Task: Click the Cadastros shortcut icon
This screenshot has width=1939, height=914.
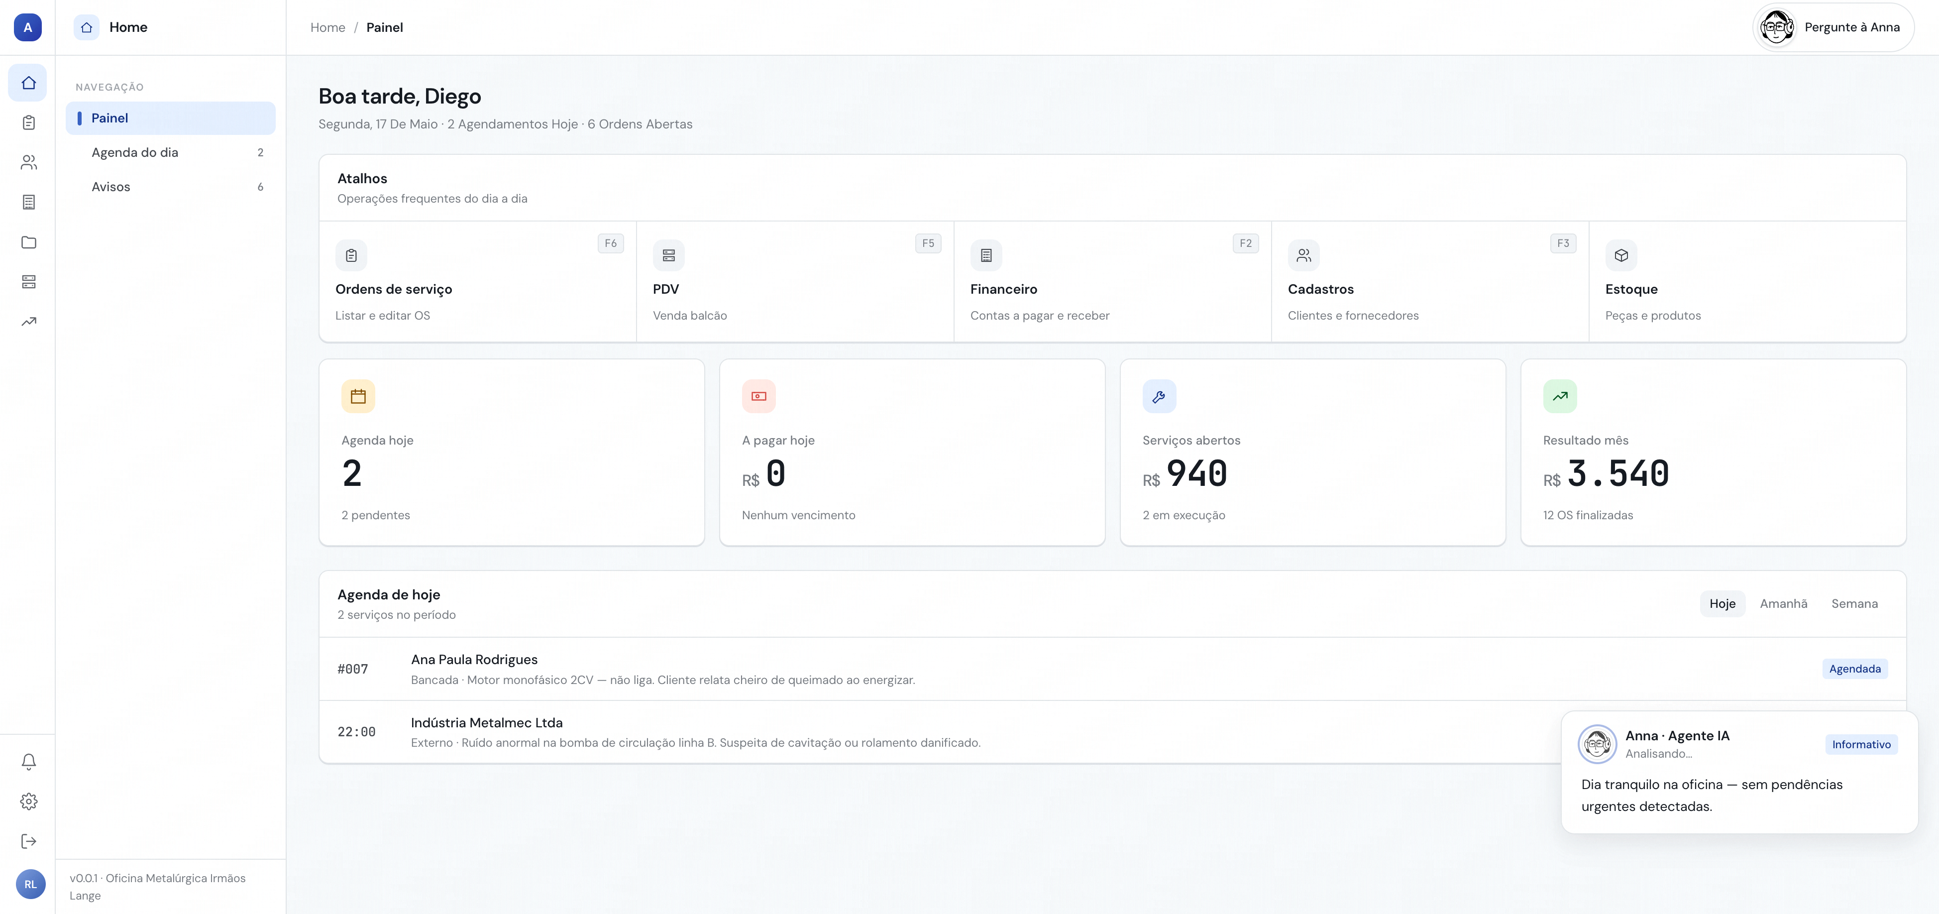Action: 1304,256
